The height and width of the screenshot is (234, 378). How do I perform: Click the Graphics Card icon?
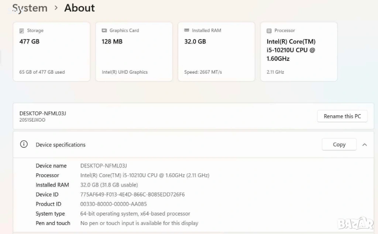point(104,31)
